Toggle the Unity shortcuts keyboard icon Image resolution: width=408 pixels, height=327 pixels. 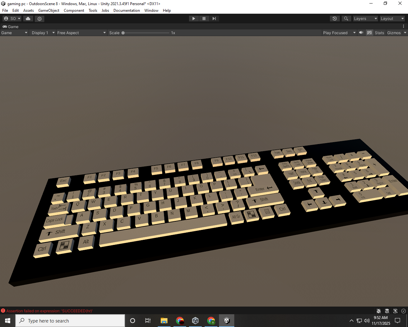coord(369,33)
